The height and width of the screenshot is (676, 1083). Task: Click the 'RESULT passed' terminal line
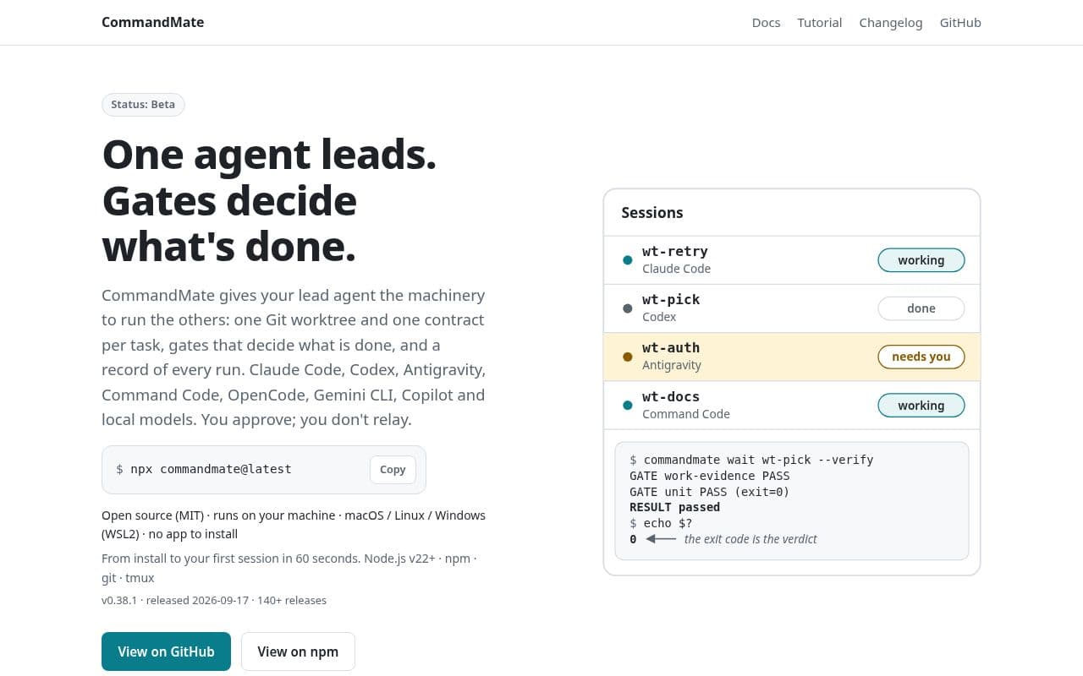point(674,507)
